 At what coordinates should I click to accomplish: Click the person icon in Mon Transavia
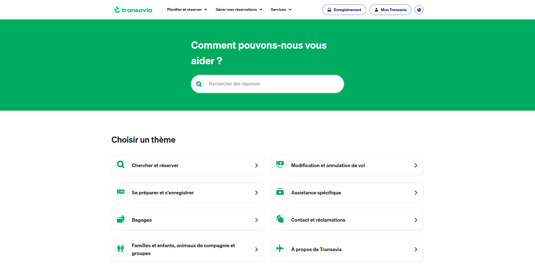[376, 10]
